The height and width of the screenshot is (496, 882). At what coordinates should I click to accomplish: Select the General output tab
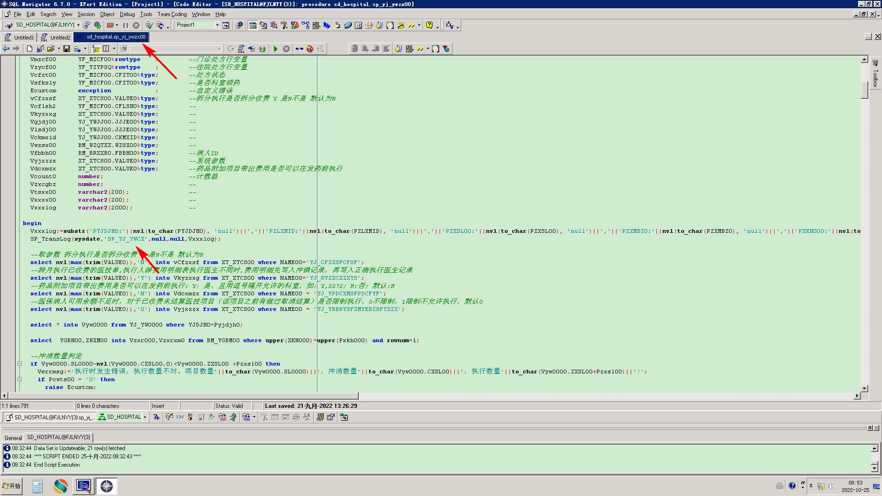tap(13, 438)
